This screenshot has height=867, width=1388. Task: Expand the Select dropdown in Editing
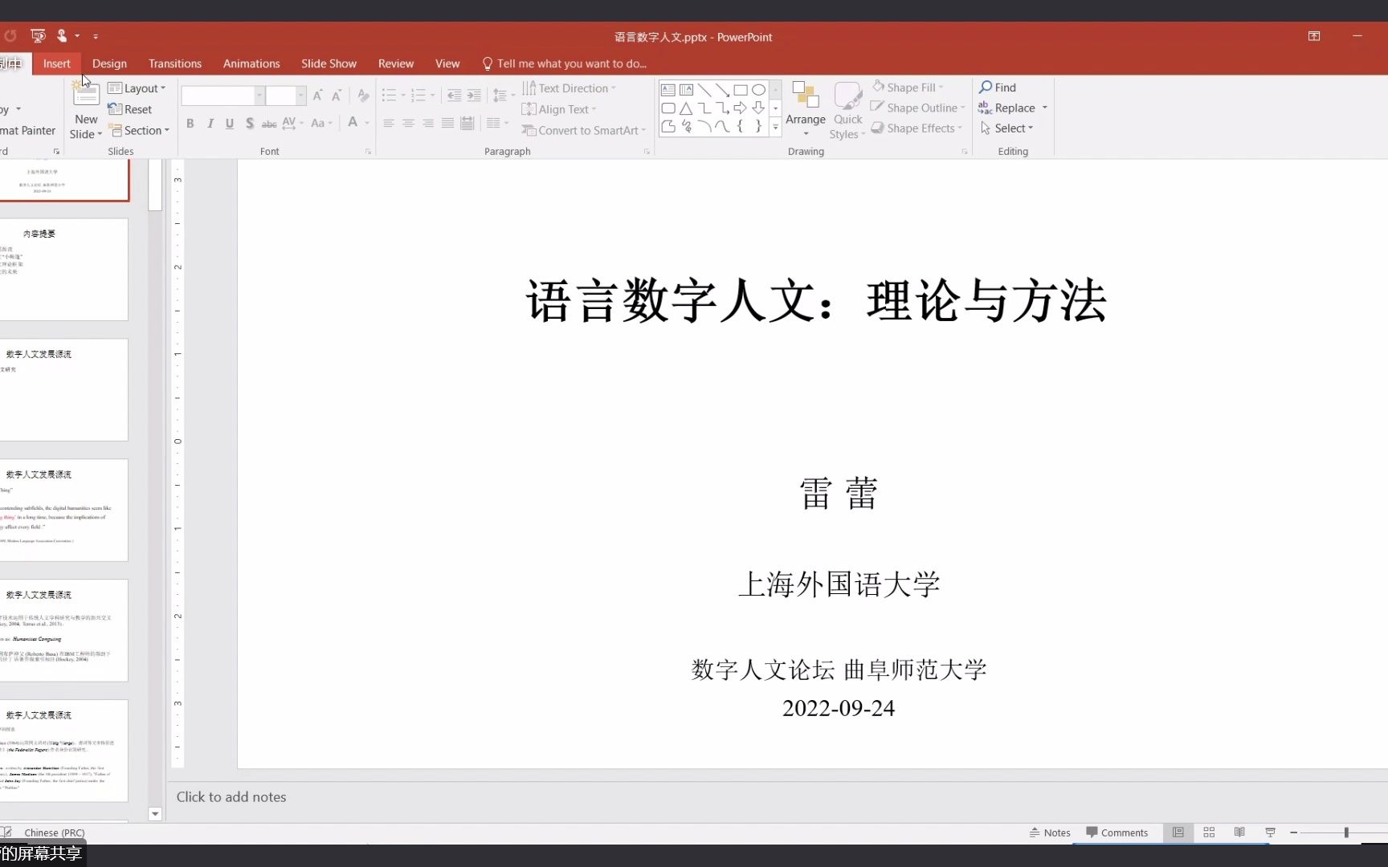coord(1007,128)
